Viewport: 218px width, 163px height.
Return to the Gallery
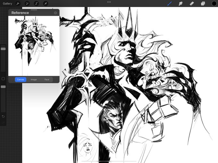(x=7, y=4)
